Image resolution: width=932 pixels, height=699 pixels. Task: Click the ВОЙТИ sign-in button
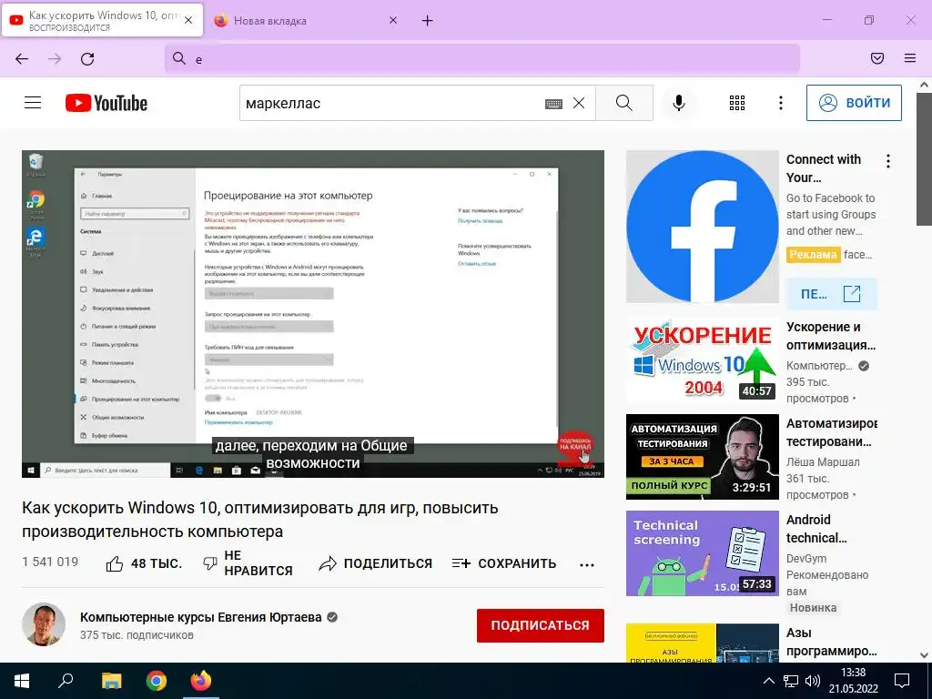pyautogui.click(x=854, y=103)
